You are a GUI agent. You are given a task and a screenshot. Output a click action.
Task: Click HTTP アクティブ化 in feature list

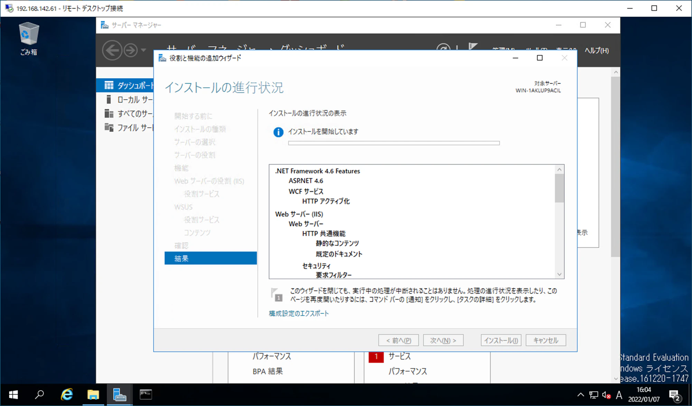click(326, 201)
